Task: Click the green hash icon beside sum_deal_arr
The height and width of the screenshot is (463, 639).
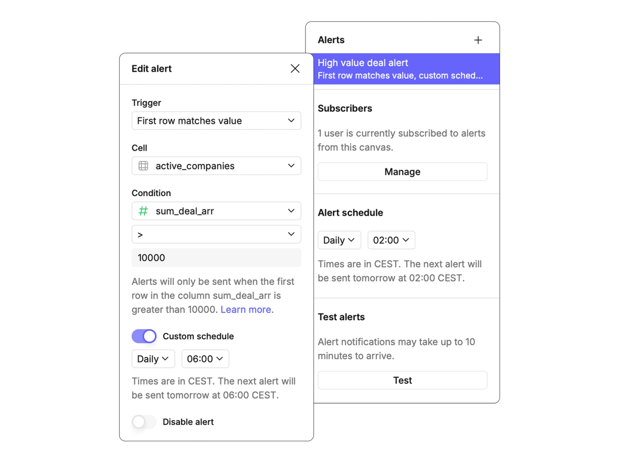Action: (143, 211)
